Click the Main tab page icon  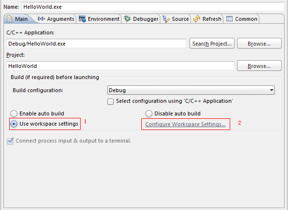(9, 19)
